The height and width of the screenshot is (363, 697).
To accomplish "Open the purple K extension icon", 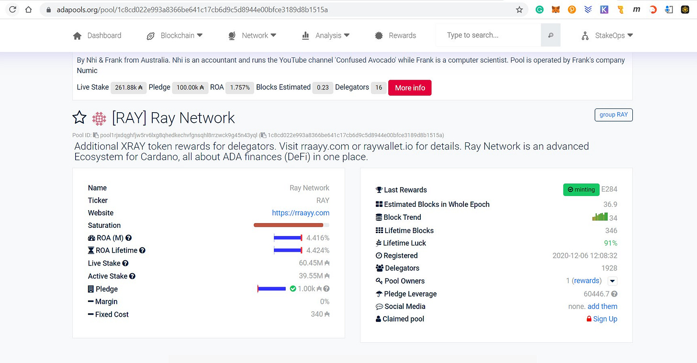I will point(605,10).
